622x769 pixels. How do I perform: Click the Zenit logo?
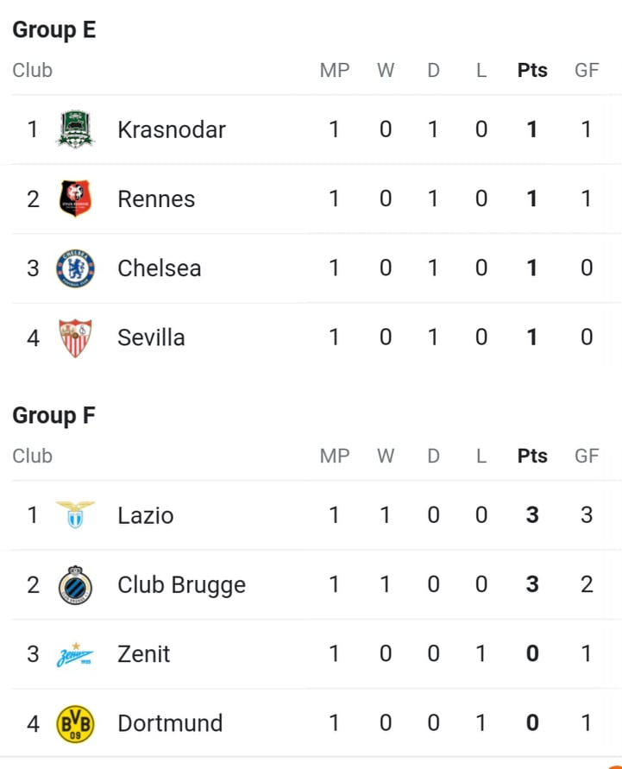pyautogui.click(x=75, y=654)
